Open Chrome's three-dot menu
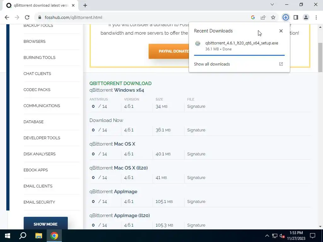 click(x=316, y=18)
